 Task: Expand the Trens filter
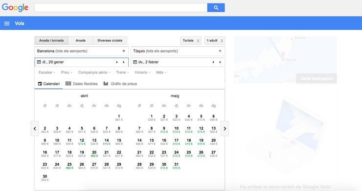click(x=122, y=73)
